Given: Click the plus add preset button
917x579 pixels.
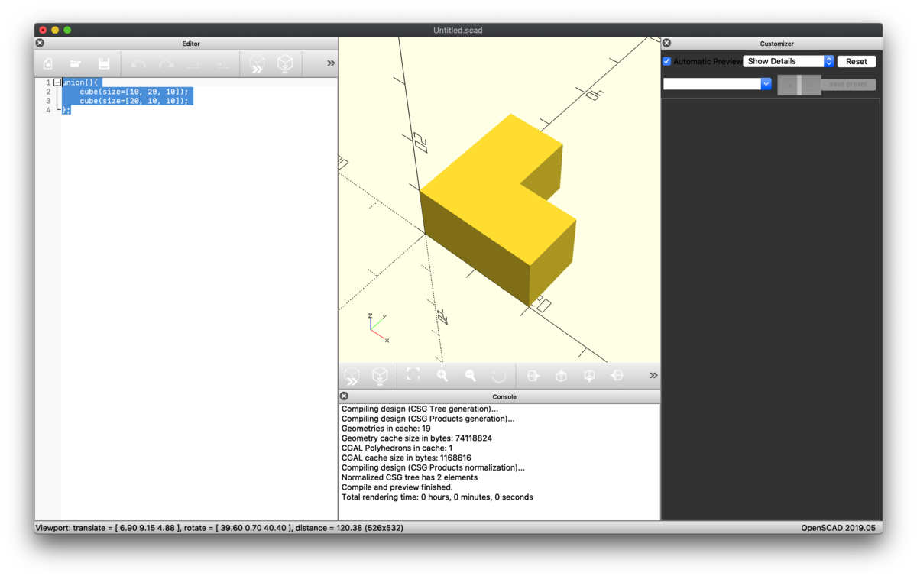Looking at the screenshot, I should click(789, 85).
